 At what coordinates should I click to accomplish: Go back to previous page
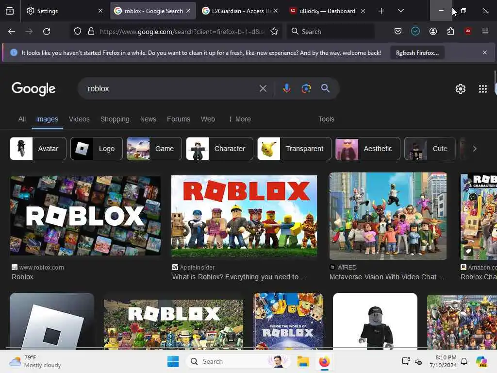[x=12, y=32]
